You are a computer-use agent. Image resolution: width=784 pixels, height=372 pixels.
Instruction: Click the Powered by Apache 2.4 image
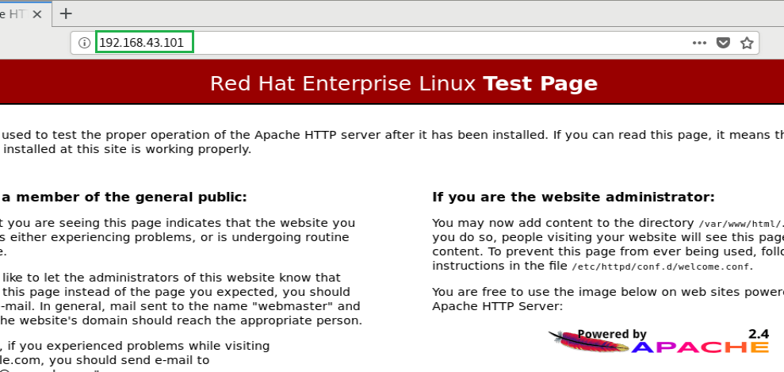pyautogui.click(x=659, y=341)
